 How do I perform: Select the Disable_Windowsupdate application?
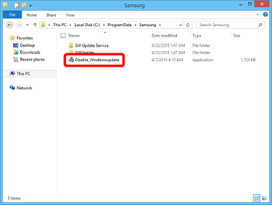[97, 60]
